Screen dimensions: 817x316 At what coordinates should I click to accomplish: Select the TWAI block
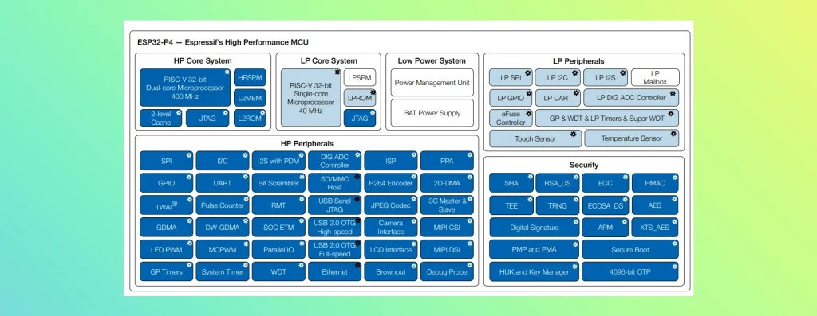point(166,205)
